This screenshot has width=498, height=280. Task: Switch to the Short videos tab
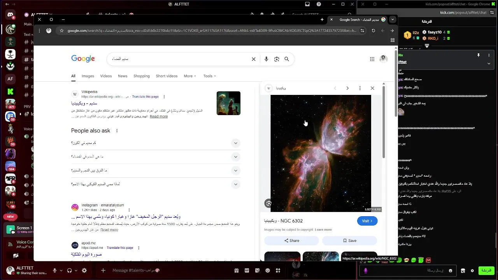[x=167, y=76]
